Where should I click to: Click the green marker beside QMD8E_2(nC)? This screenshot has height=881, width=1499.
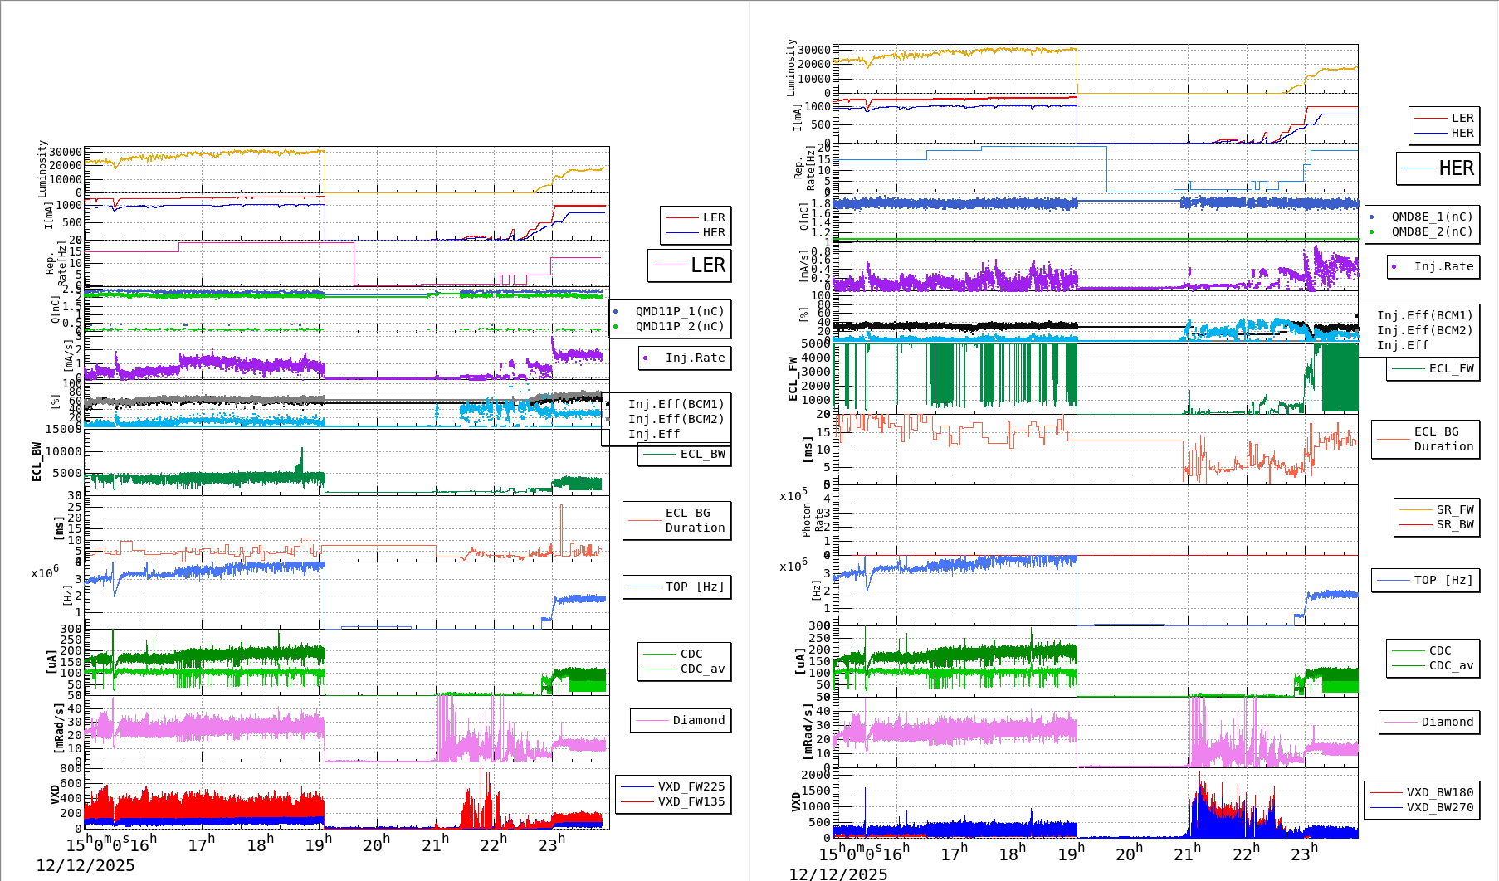[x=1371, y=232]
